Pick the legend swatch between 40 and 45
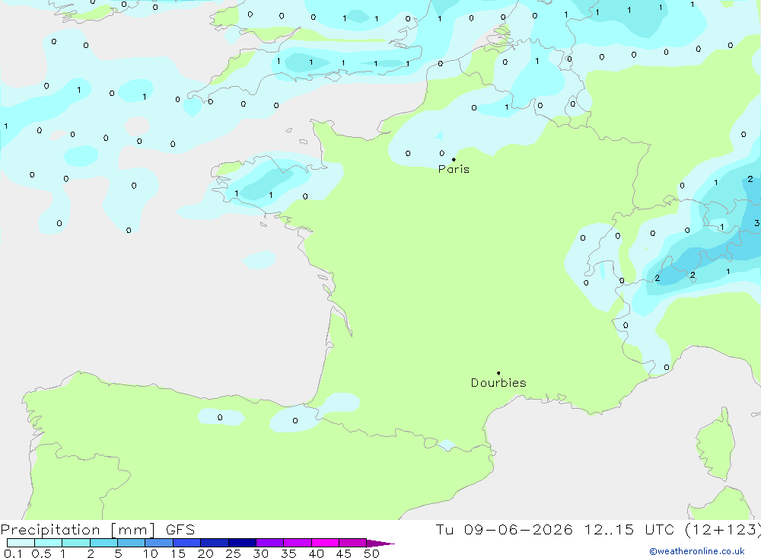The image size is (761, 558). (325, 543)
